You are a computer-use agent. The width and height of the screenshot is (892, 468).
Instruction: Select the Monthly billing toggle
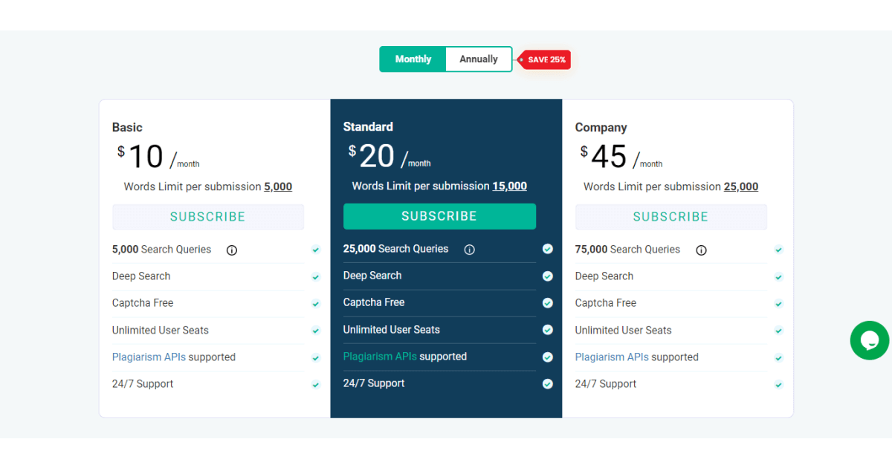click(x=413, y=59)
